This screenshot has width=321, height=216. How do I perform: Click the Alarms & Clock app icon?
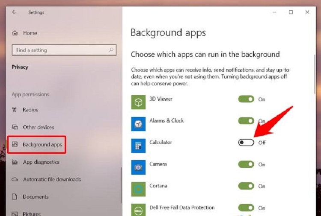click(x=138, y=124)
